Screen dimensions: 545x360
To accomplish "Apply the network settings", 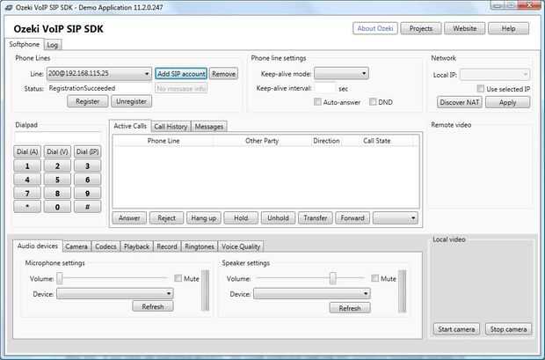I will tap(508, 102).
